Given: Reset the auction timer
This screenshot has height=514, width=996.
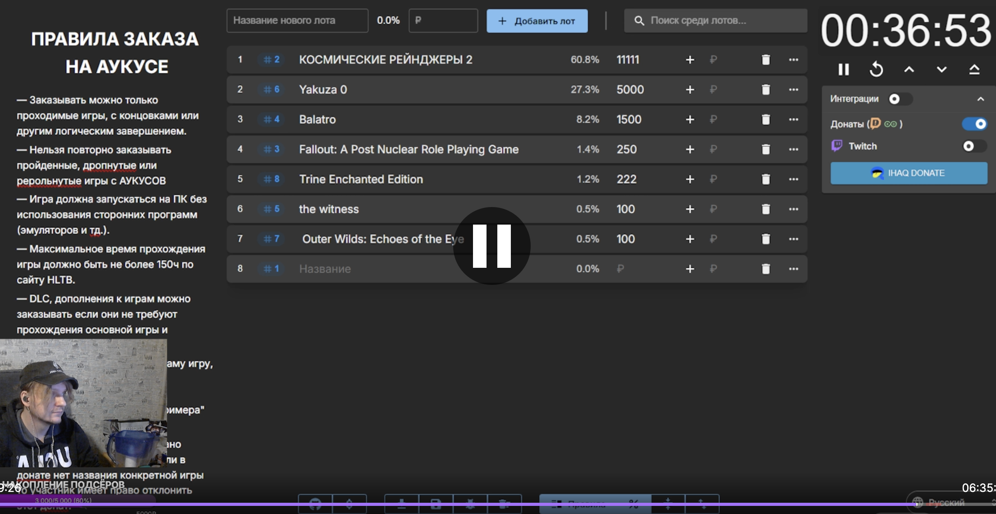Looking at the screenshot, I should point(876,69).
